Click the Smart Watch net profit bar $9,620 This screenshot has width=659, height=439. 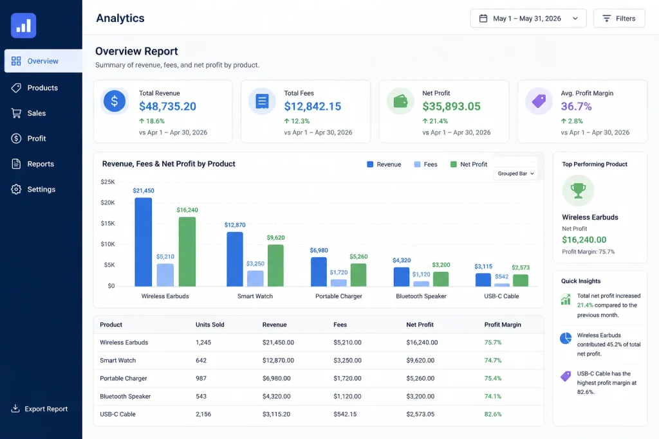(x=275, y=265)
